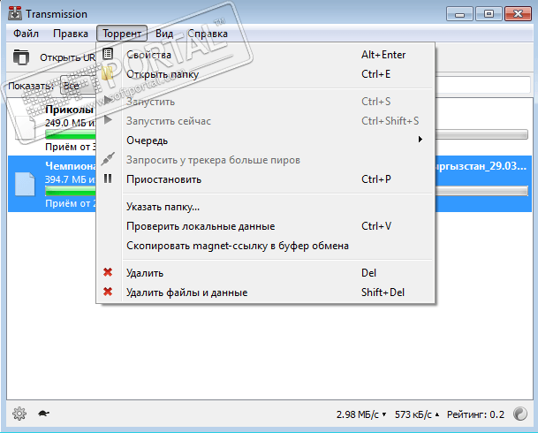This screenshot has height=433, width=538.
Task: Click the pause icon in the menu
Action: pos(108,179)
